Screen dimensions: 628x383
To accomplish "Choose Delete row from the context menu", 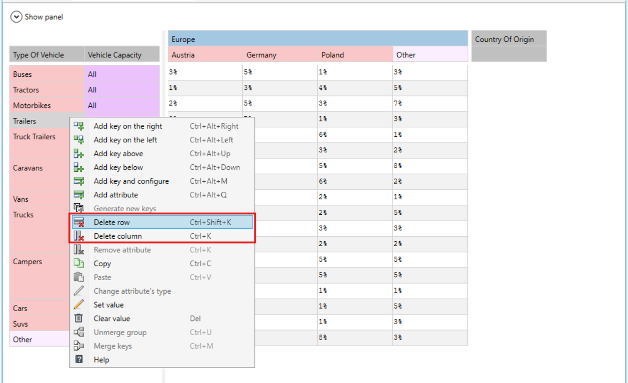I will (x=162, y=222).
